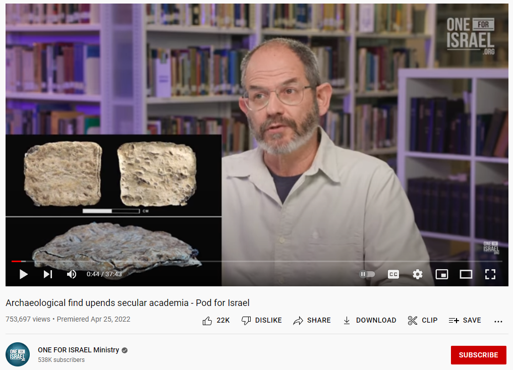Click the channel avatar image
This screenshot has width=513, height=370.
(x=18, y=354)
